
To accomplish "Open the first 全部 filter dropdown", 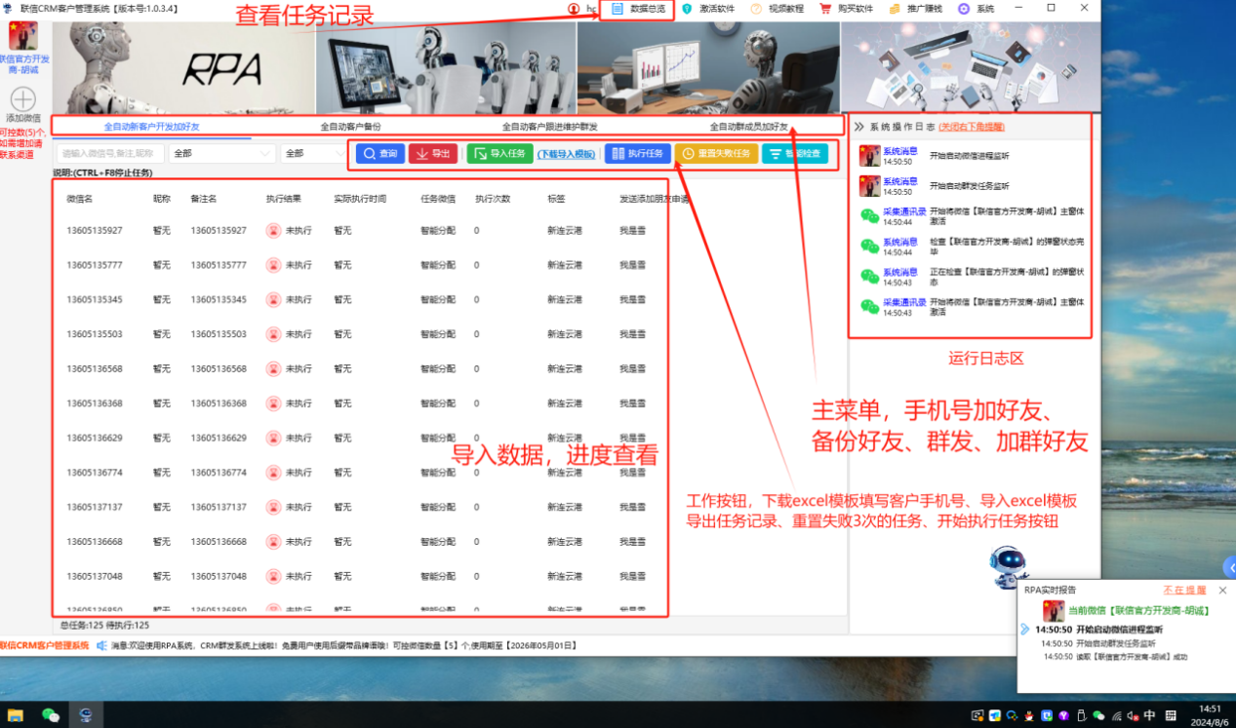I will tap(222, 153).
